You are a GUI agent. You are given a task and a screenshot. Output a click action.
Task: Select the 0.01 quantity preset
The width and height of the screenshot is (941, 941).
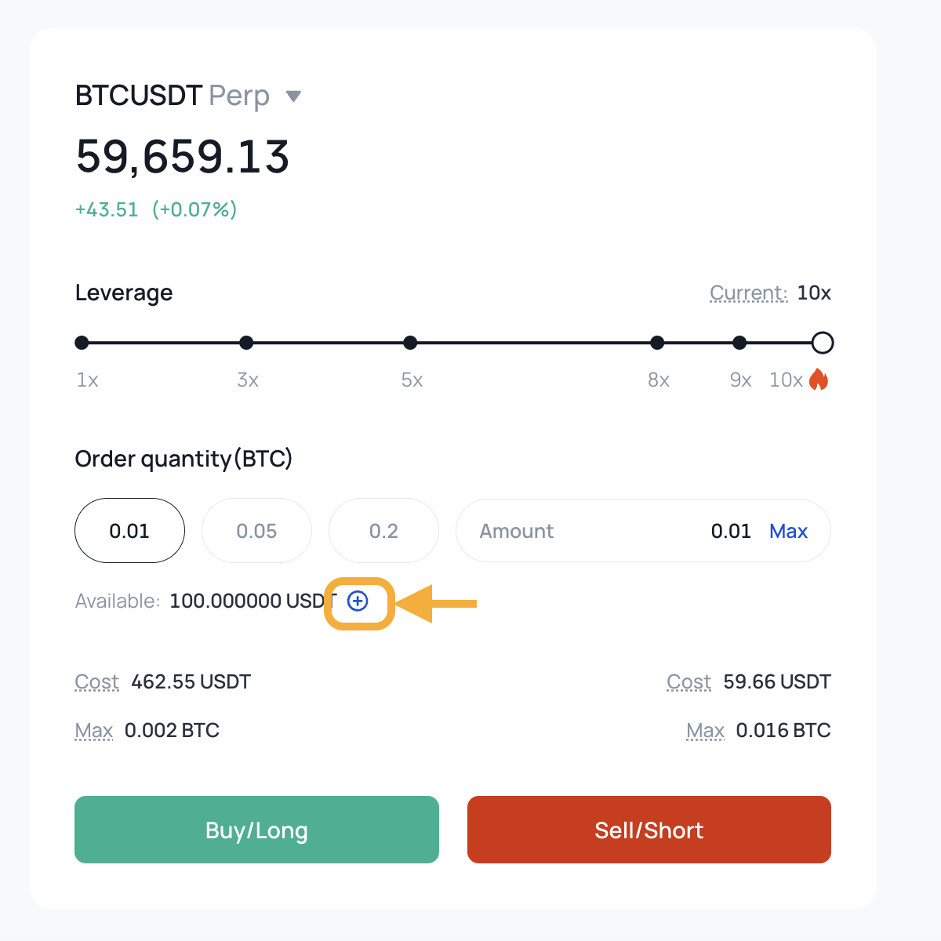click(x=129, y=531)
